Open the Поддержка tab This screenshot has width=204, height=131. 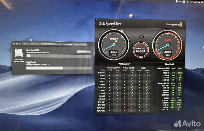point(67,44)
